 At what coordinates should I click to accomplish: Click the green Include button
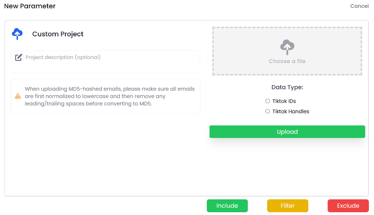[227, 206]
